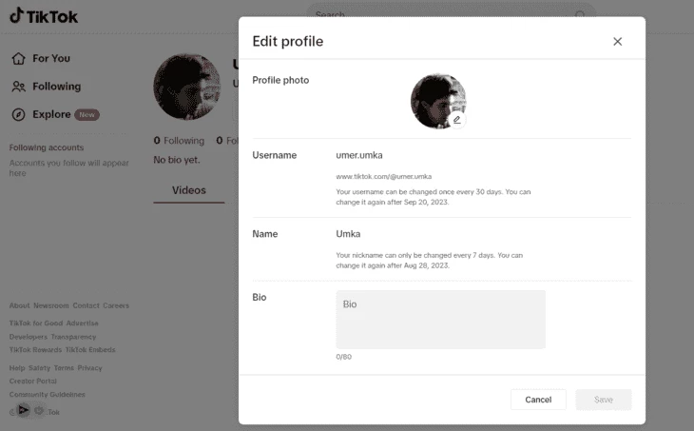Focus the Bio text area
This screenshot has height=431, width=694.
(440, 320)
